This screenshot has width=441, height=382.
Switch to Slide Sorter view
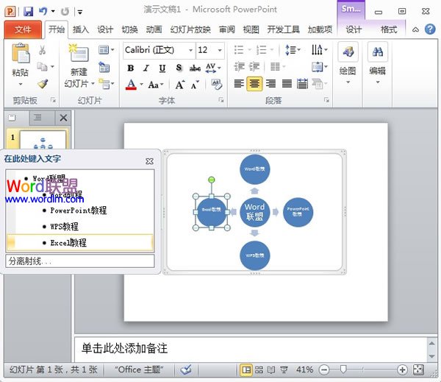pyautogui.click(x=259, y=369)
